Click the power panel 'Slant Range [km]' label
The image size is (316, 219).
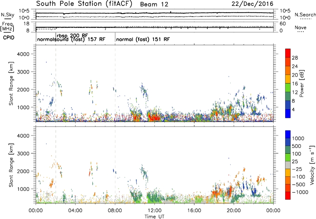pyautogui.click(x=11, y=83)
